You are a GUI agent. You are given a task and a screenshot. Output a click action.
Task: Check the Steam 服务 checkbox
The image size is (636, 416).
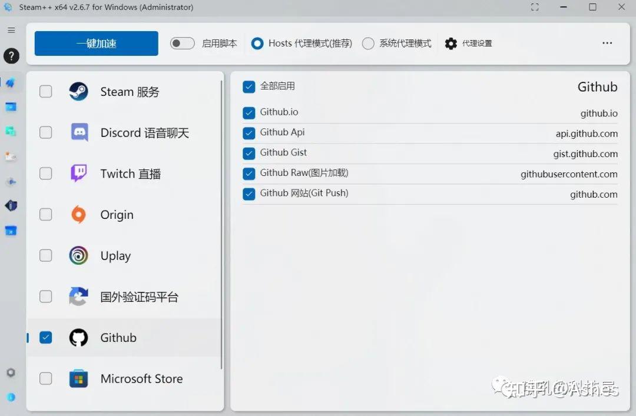[46, 92]
